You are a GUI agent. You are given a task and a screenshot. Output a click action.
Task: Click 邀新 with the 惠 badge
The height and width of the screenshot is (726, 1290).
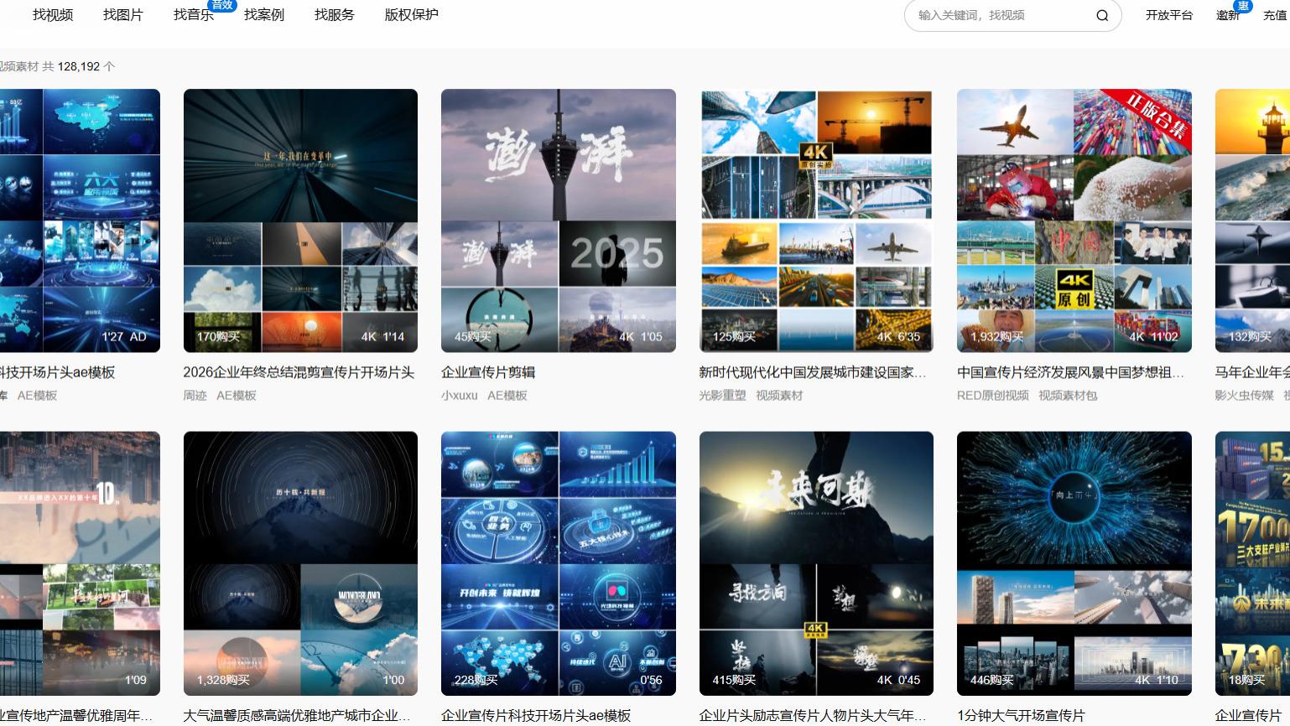1228,14
